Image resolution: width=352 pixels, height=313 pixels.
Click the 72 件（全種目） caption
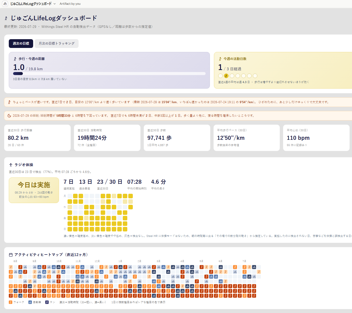[87, 145]
